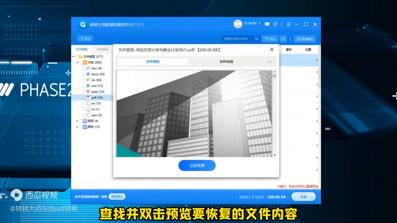This screenshot has height=223, width=397.
Task: Click the wps file type icon
Action: (89, 115)
